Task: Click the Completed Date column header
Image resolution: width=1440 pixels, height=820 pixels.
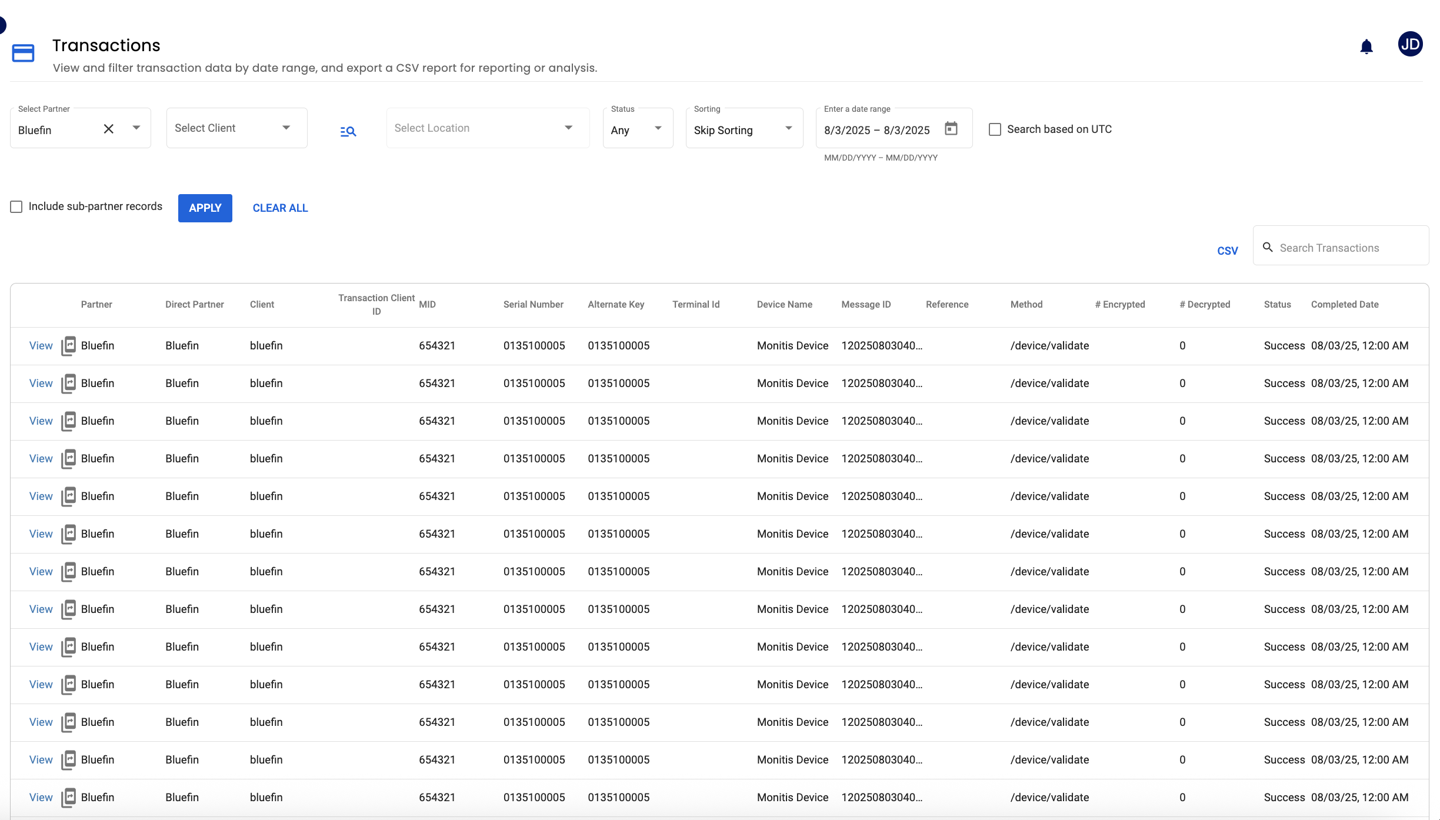Action: coord(1345,304)
